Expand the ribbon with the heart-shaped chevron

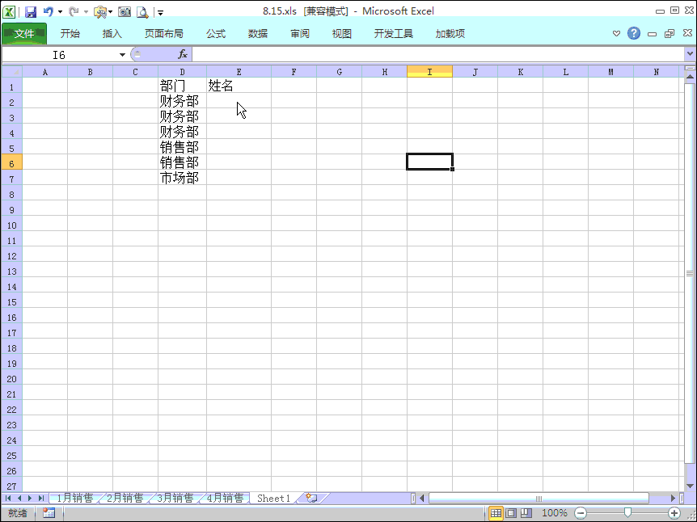pyautogui.click(x=616, y=34)
